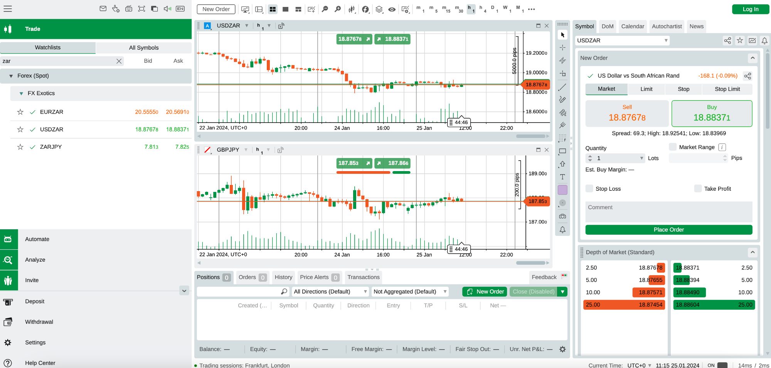Screen dimensions: 771x368
Task: Enable the Stop Loss checkbox
Action: (x=589, y=188)
